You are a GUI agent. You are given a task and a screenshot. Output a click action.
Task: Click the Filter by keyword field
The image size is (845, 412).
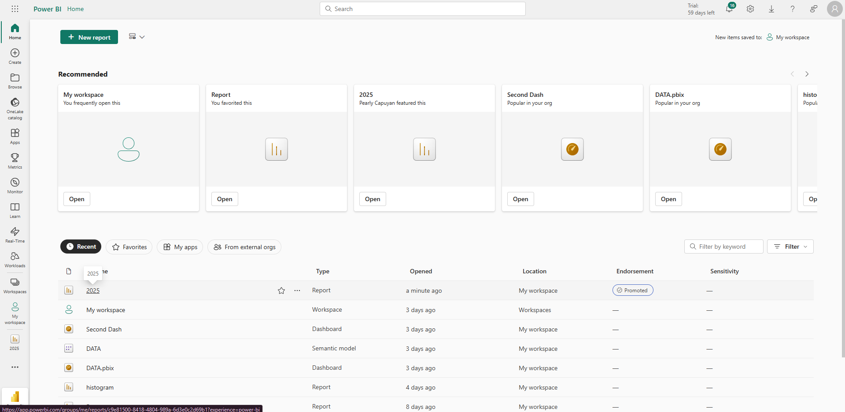[x=723, y=246]
